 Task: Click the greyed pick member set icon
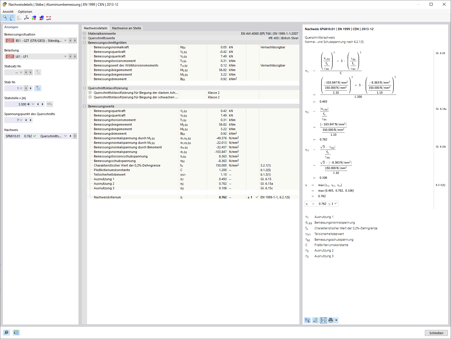tap(38, 72)
